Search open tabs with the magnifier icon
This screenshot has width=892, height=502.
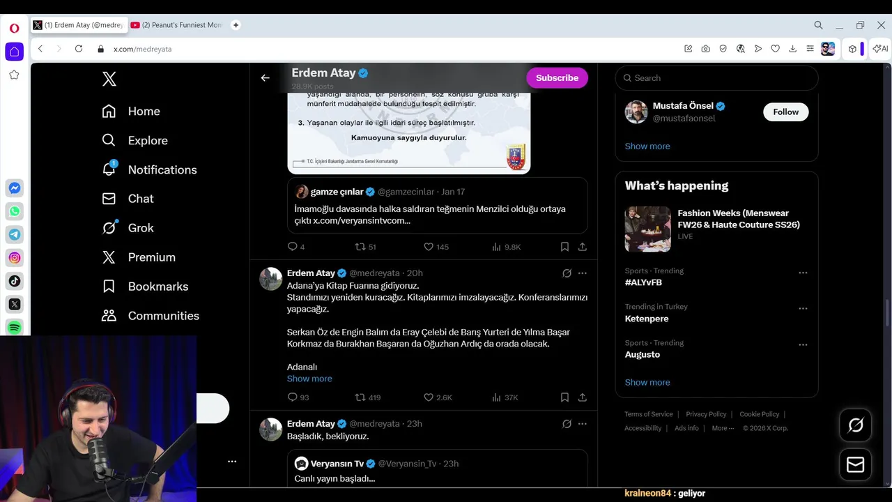click(x=818, y=25)
